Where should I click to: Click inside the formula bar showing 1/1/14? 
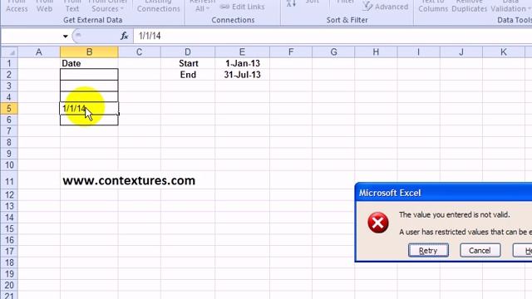coord(332,36)
